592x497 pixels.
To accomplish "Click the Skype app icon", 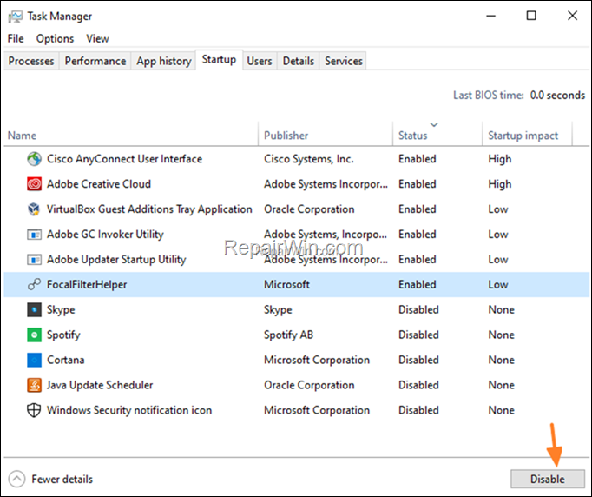I will 34,309.
